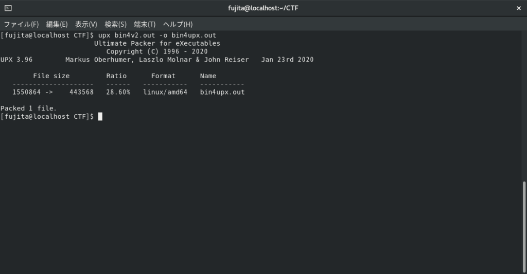Click the 'Ultimate Packer for eXecutables' heading
This screenshot has width=527, height=274.
point(157,43)
